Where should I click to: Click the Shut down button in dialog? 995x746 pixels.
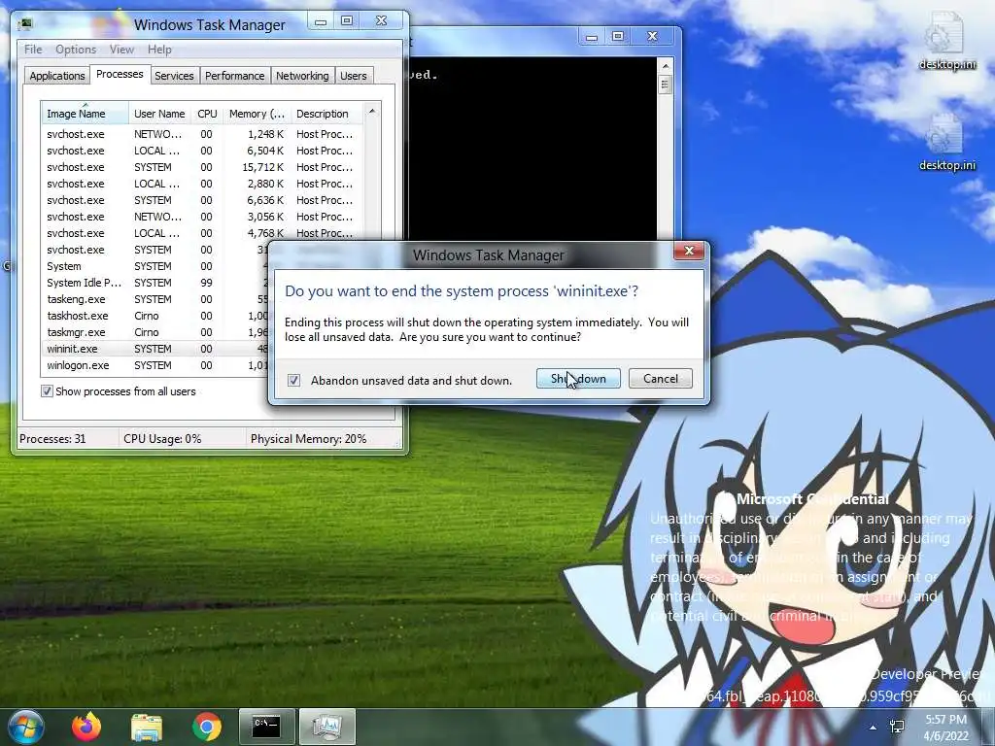click(x=578, y=379)
